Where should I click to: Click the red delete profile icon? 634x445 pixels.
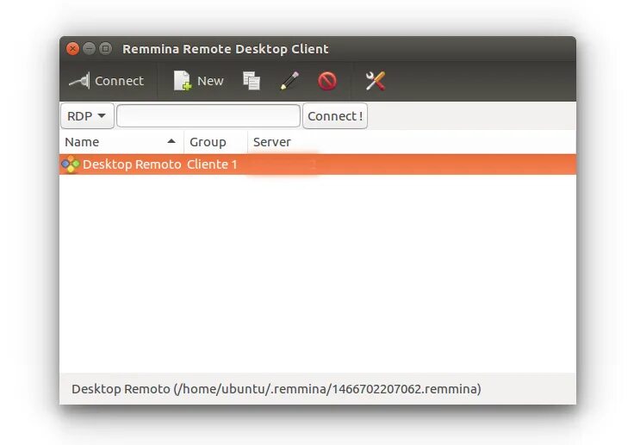pyautogui.click(x=327, y=81)
